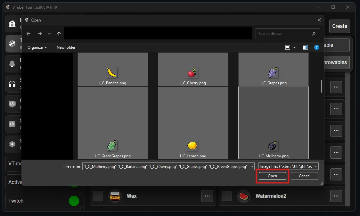
Task: Click the Cancel button
Action: (304, 176)
